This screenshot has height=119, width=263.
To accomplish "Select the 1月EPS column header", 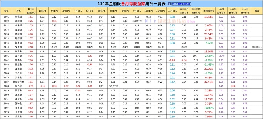I will point(42,11).
